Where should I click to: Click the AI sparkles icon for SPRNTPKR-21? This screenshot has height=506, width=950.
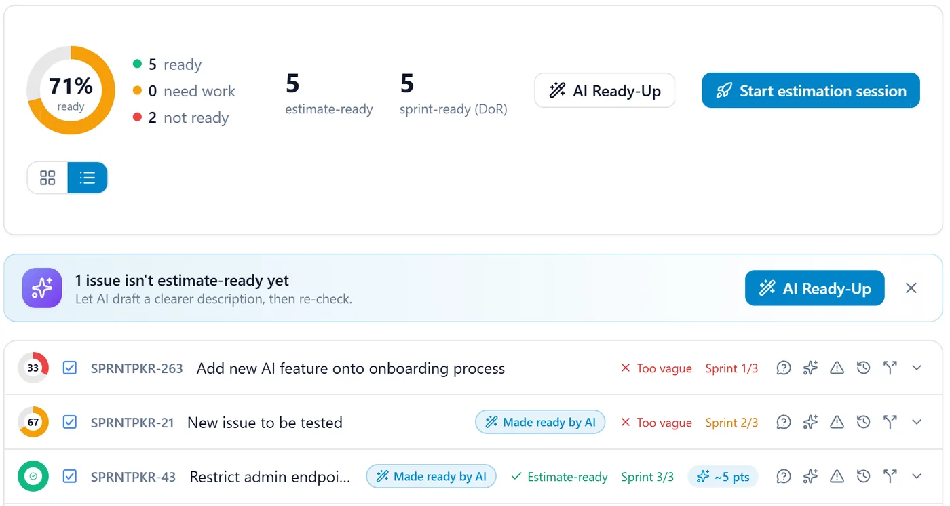click(x=810, y=423)
